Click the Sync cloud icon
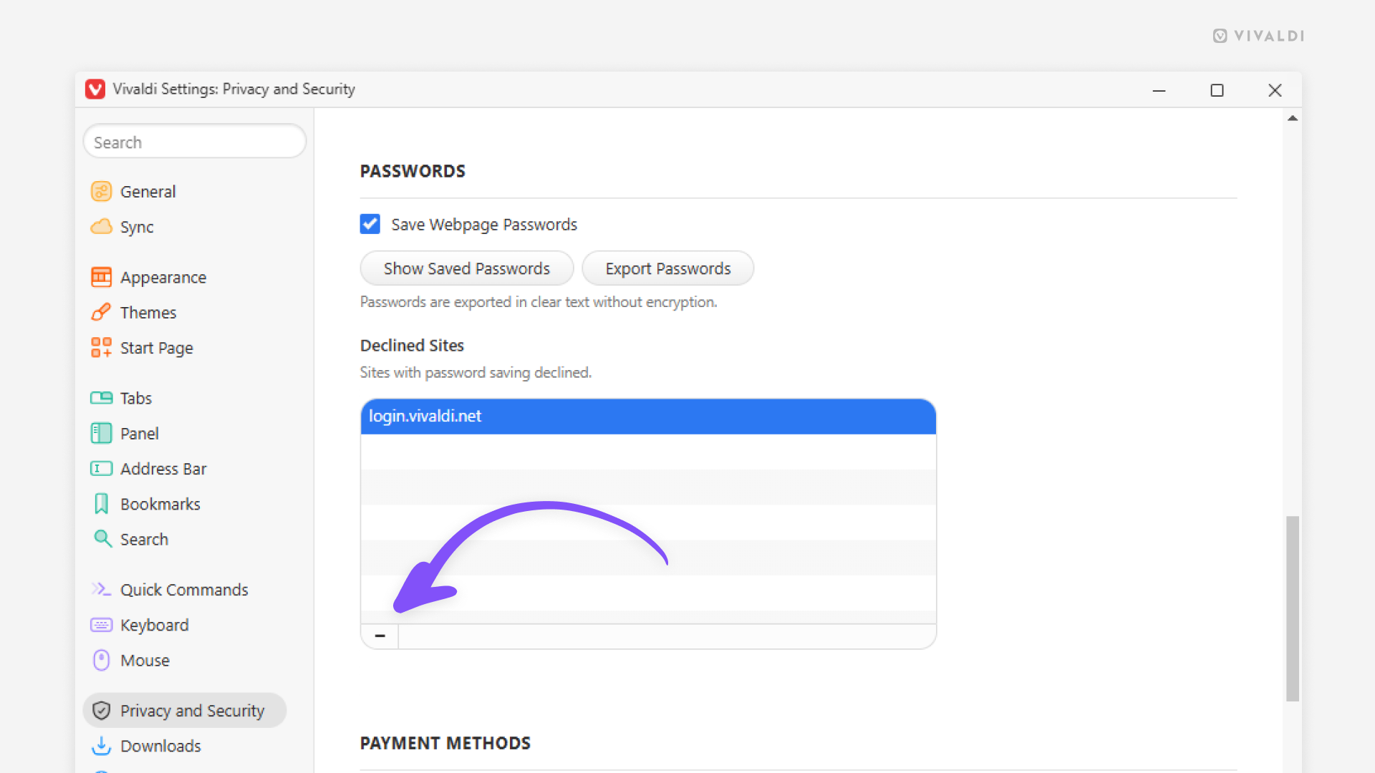Image resolution: width=1375 pixels, height=773 pixels. click(101, 227)
